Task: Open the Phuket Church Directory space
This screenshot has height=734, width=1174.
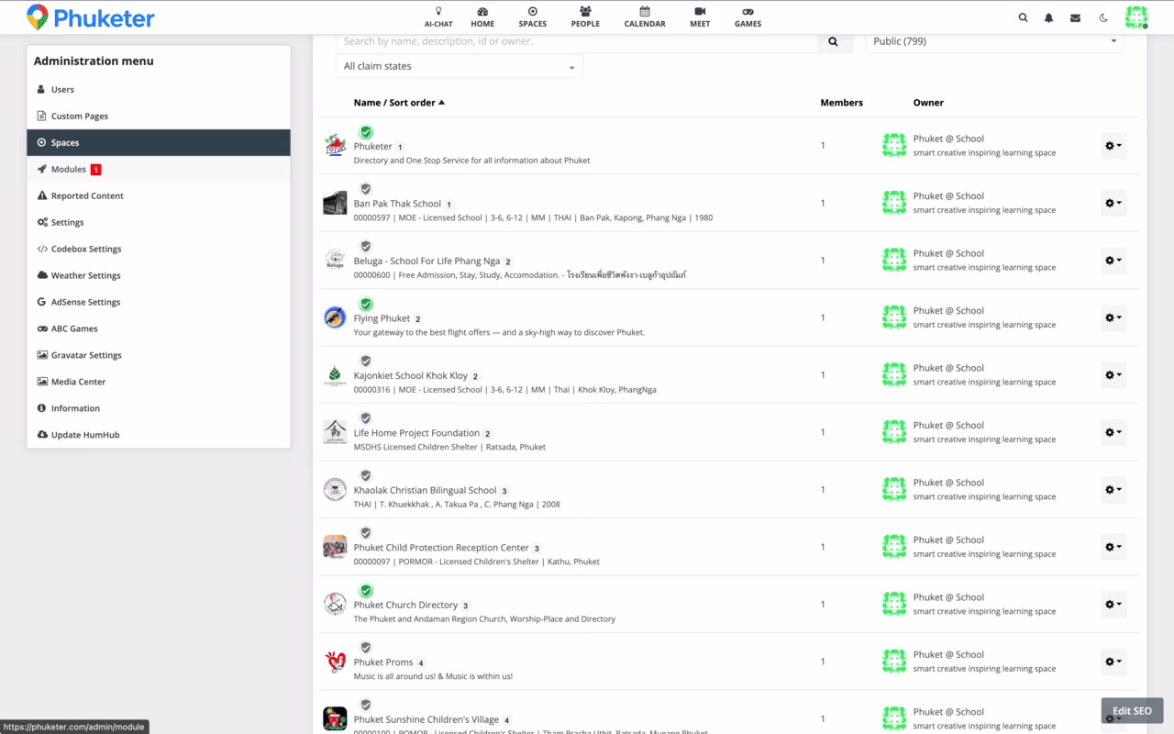Action: (x=405, y=606)
